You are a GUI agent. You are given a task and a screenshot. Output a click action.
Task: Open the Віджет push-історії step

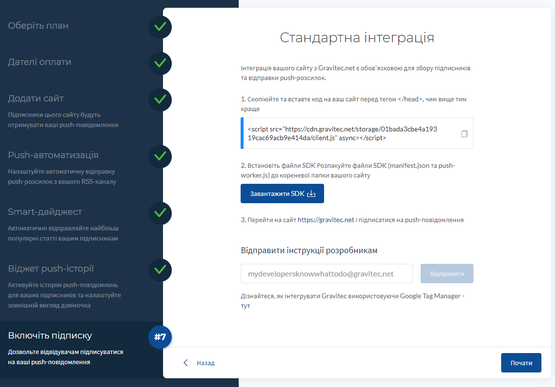coord(51,269)
